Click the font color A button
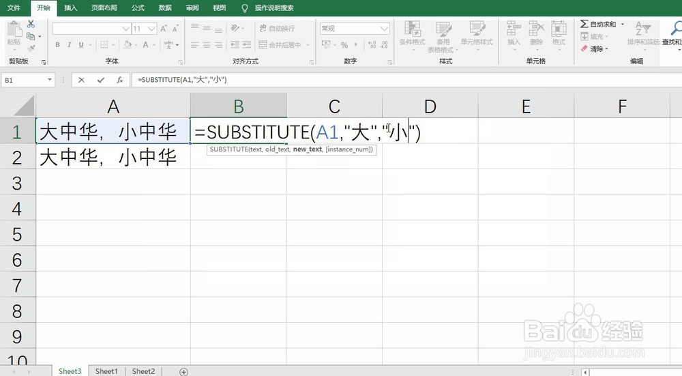The height and width of the screenshot is (376, 682). tap(146, 44)
